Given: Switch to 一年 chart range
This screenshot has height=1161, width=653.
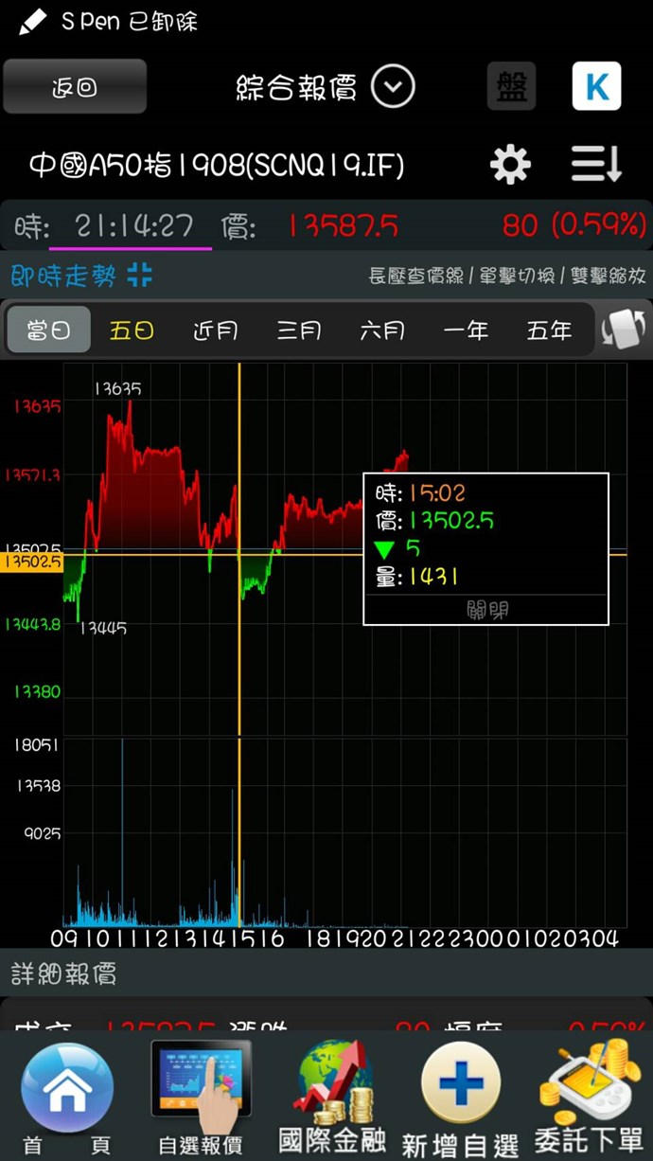Looking at the screenshot, I should pos(466,330).
